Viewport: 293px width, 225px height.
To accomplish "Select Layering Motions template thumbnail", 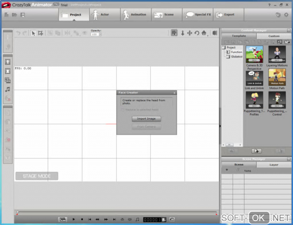I will click(277, 54).
